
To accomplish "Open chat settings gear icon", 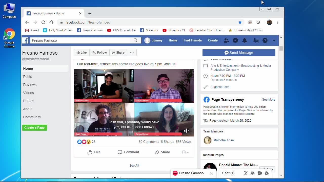I will (267, 173).
